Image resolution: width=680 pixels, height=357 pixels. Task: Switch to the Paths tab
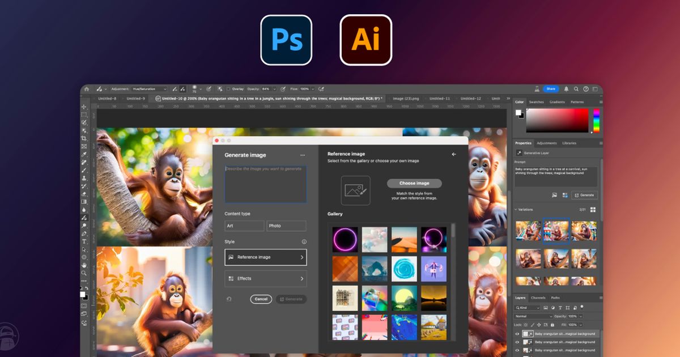(555, 297)
